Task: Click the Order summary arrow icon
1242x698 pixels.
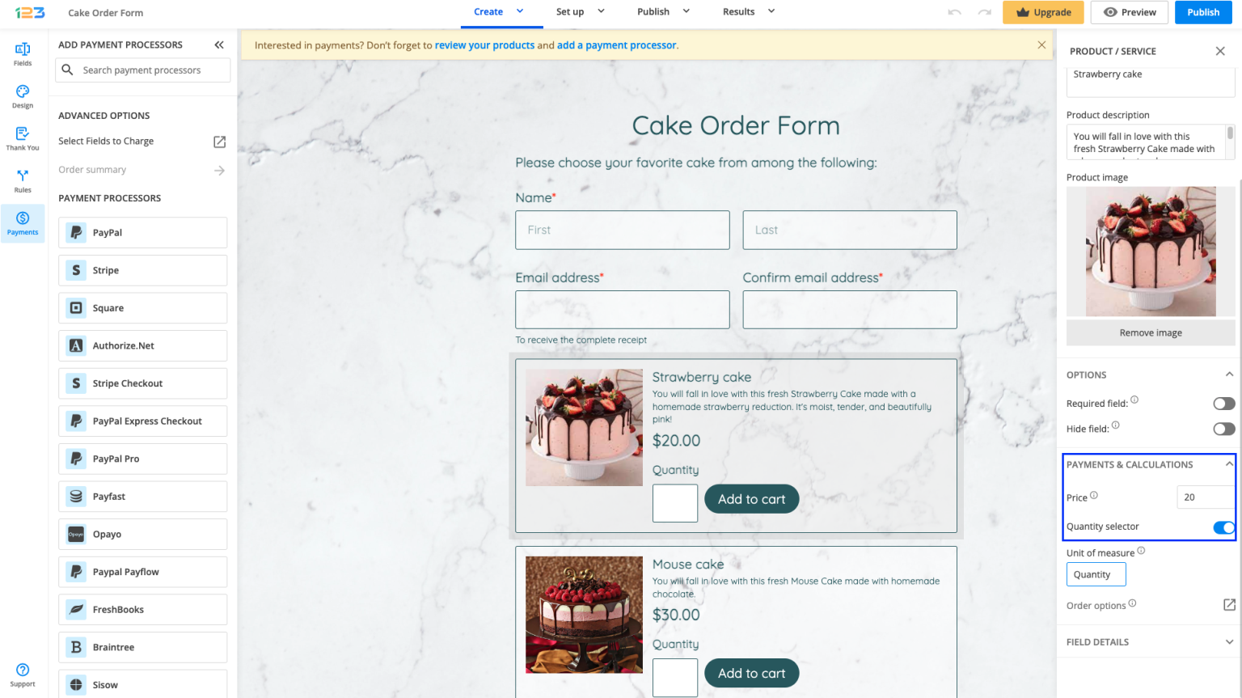Action: [219, 171]
